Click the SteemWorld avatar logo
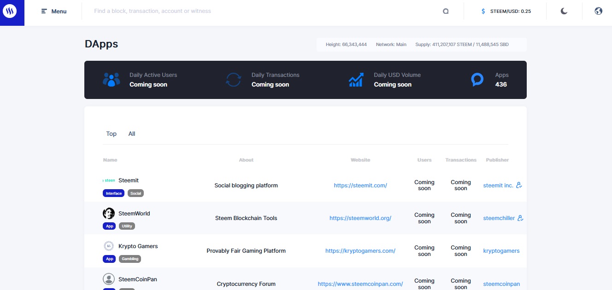The height and width of the screenshot is (290, 612). pos(109,213)
